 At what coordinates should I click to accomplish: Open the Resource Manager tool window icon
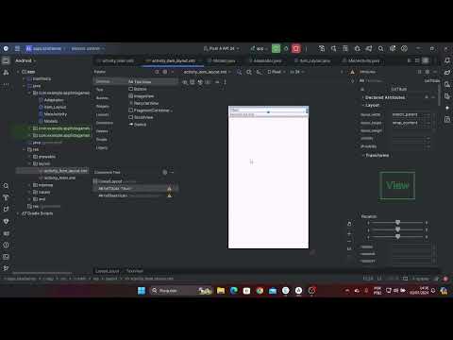click(x=6, y=73)
